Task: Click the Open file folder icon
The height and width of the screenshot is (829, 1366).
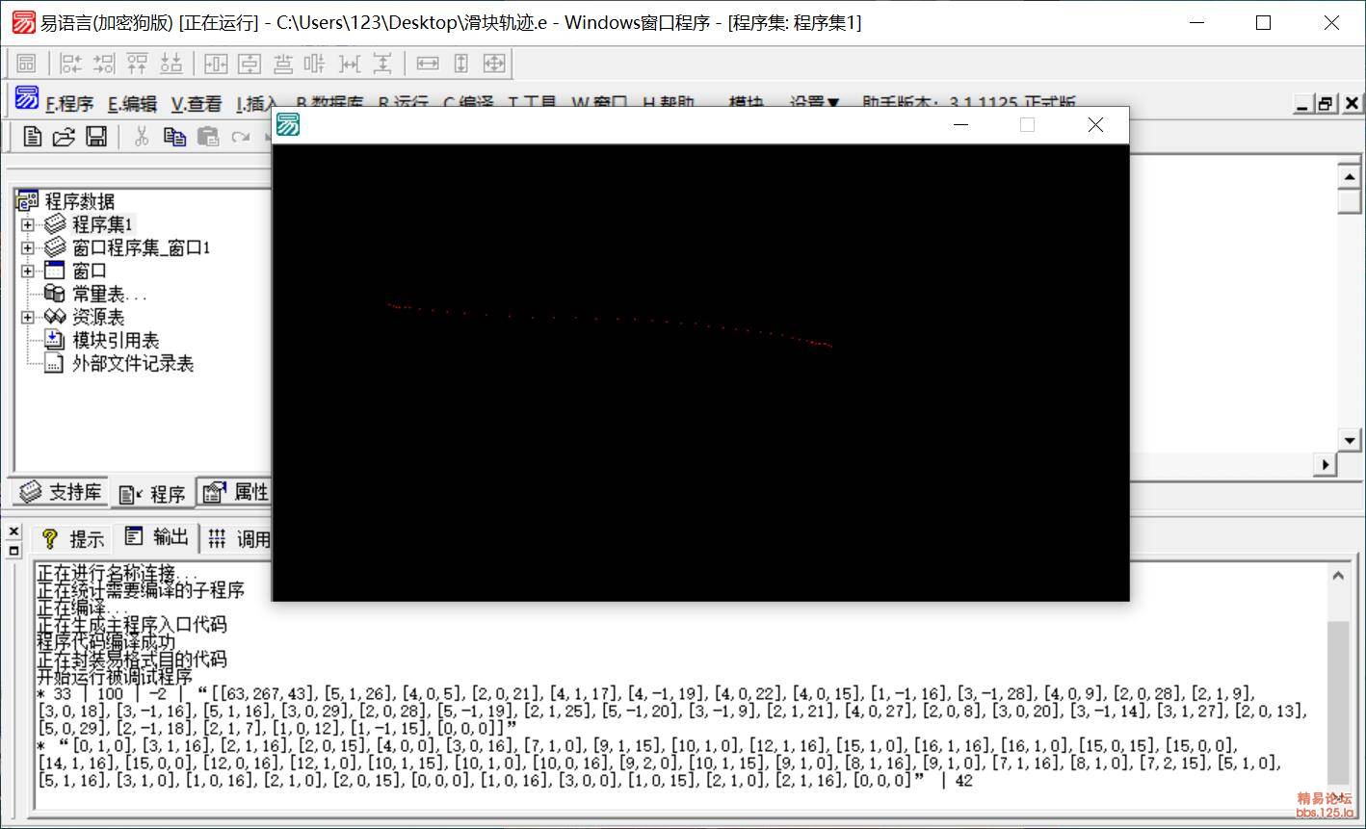Action: 64,137
